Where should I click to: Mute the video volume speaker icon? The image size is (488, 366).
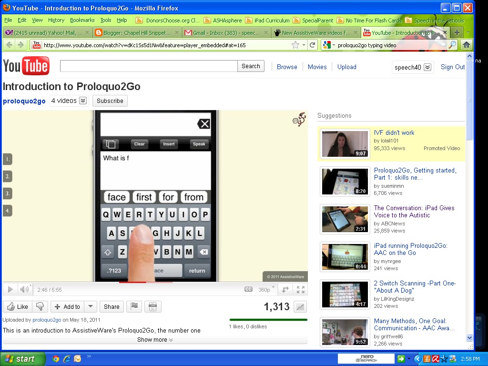(x=25, y=290)
